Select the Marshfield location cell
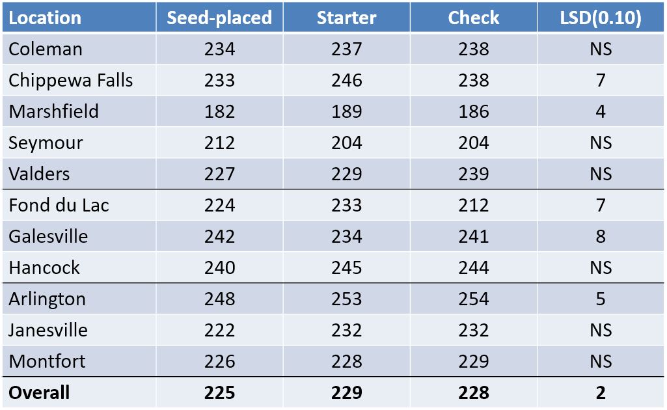This screenshot has height=410, width=667. (x=53, y=111)
